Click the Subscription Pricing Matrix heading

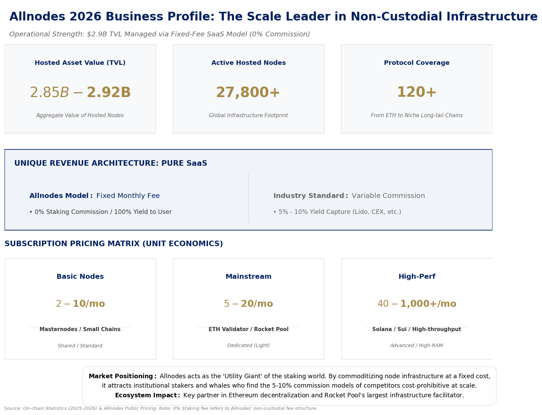pos(114,244)
